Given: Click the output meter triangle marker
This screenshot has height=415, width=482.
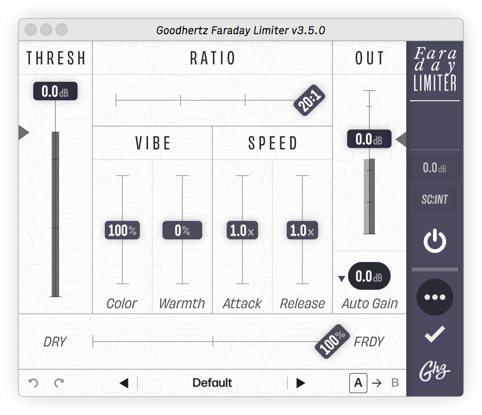Looking at the screenshot, I should [401, 140].
